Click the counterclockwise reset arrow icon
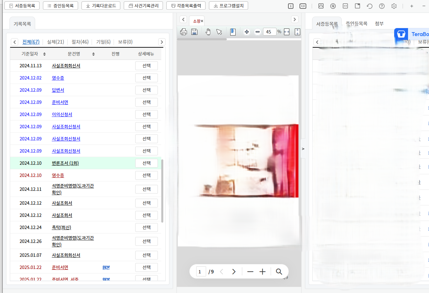The height and width of the screenshot is (293, 429). tap(370, 6)
